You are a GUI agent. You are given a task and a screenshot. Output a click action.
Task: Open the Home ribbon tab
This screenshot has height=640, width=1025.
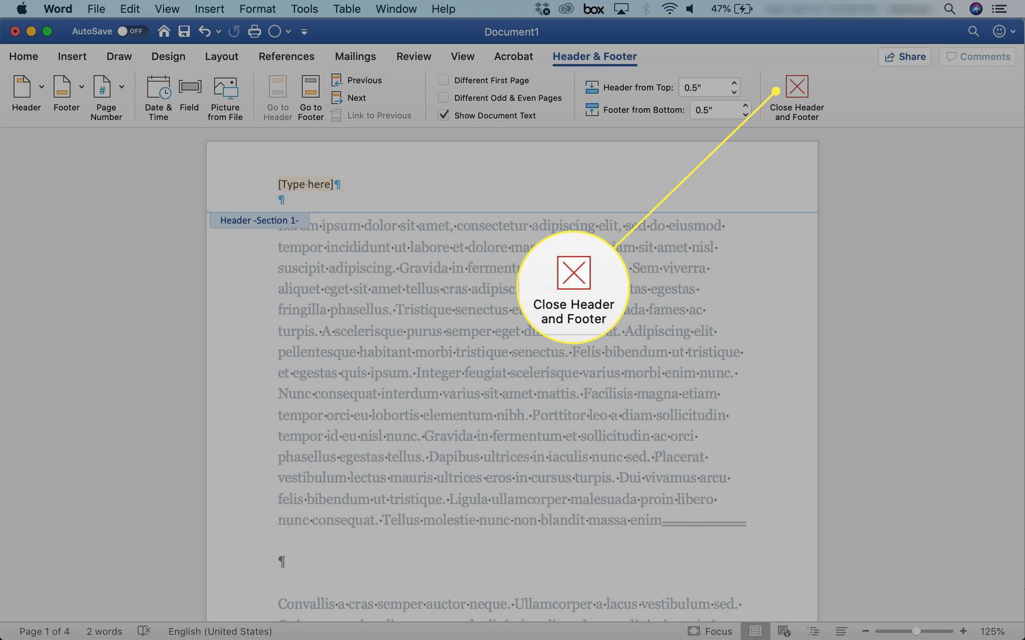click(x=24, y=56)
